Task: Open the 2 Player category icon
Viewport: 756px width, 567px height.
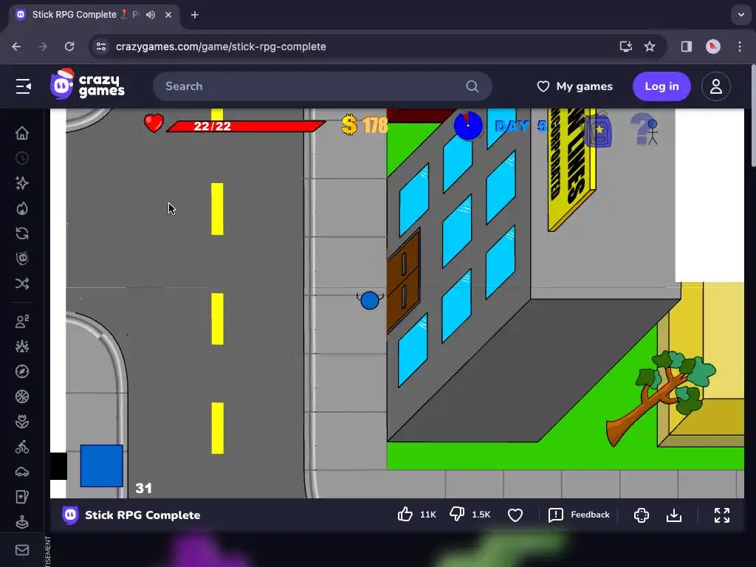Action: click(x=22, y=322)
